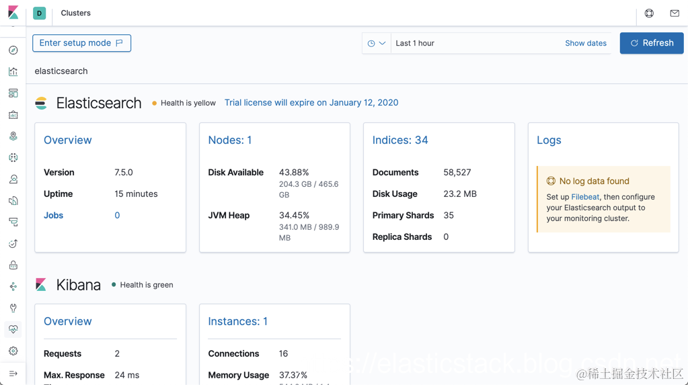Open the Instances: 1 link
This screenshot has width=688, height=385.
coord(237,321)
